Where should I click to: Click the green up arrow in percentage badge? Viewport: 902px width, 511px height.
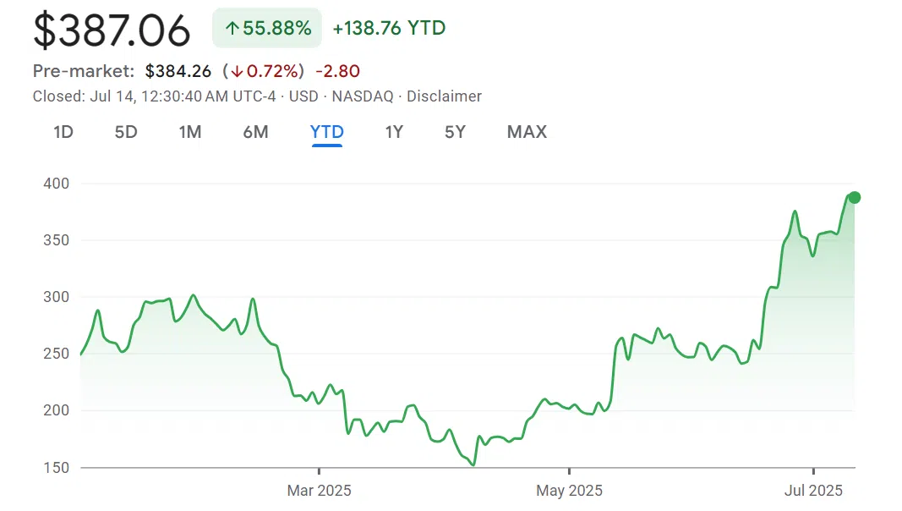pyautogui.click(x=232, y=28)
